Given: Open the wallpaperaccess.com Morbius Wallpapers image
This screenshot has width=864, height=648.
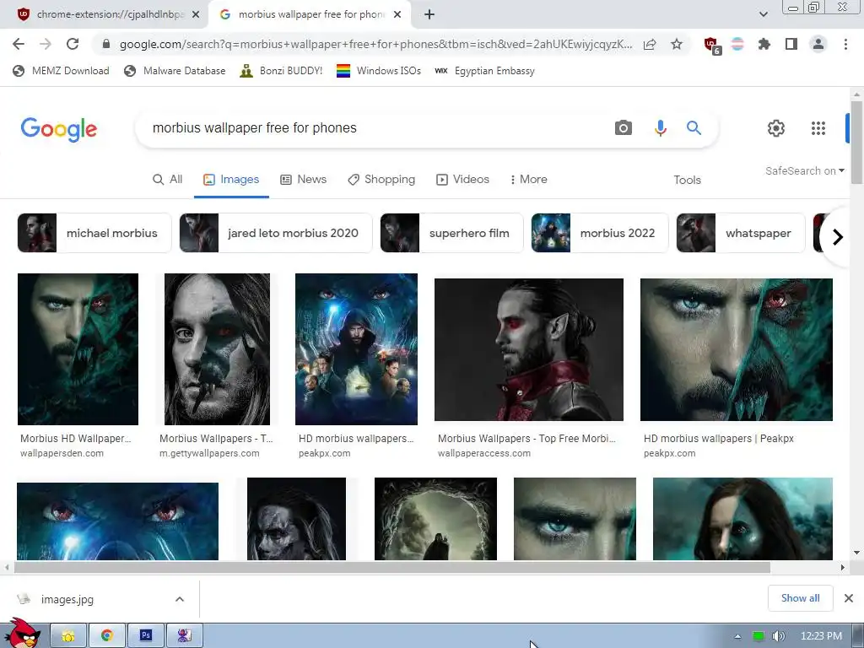Looking at the screenshot, I should pos(529,349).
